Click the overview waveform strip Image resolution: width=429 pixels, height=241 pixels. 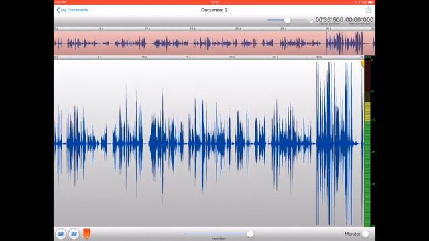tap(214, 43)
